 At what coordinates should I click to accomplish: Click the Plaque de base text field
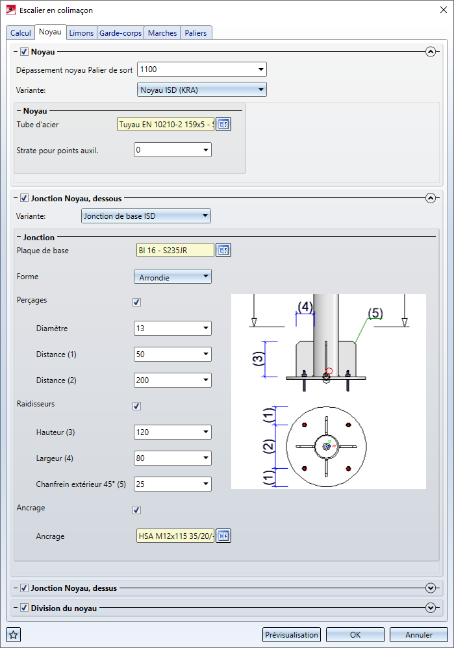click(174, 250)
